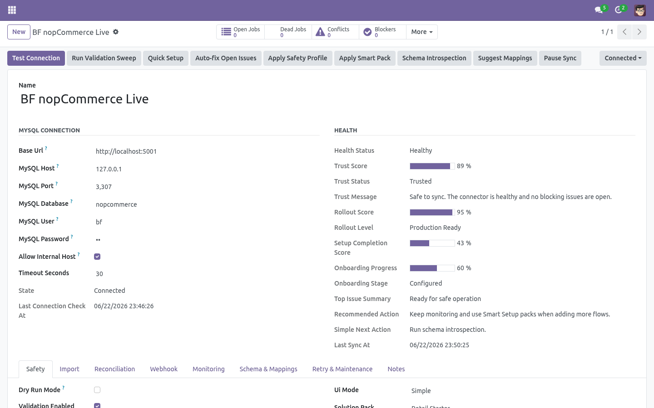Open the Retry & Maintenance tab
Image resolution: width=654 pixels, height=408 pixels.
tap(342, 369)
